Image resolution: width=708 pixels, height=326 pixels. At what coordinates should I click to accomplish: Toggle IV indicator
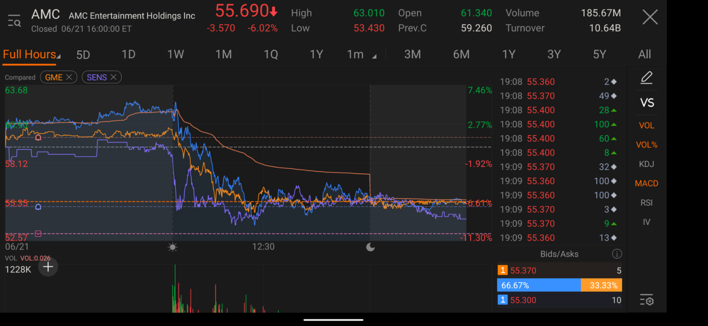pos(646,222)
